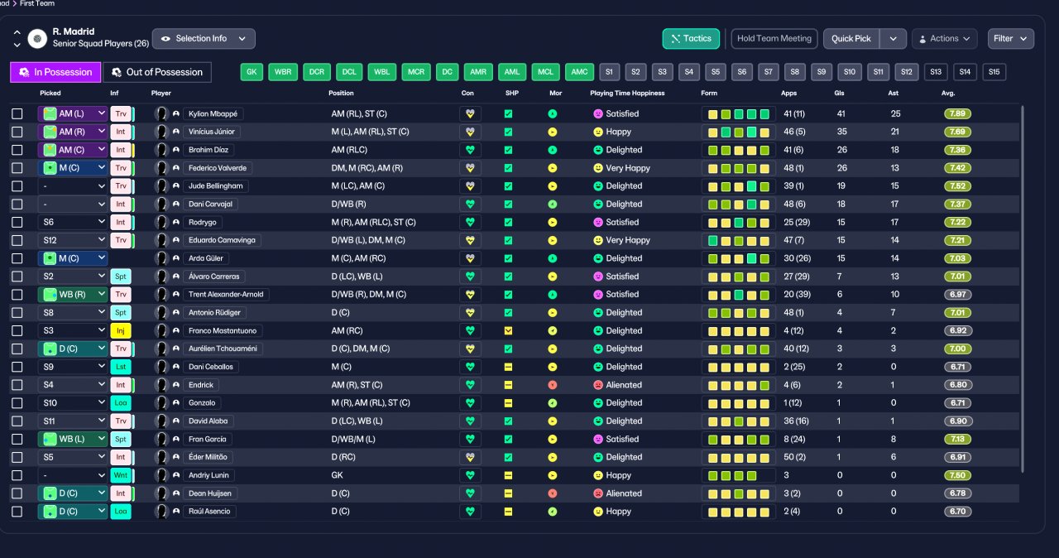Click the eye icon on Selection Info
Viewport: 1059px width, 558px height.
(x=166, y=39)
